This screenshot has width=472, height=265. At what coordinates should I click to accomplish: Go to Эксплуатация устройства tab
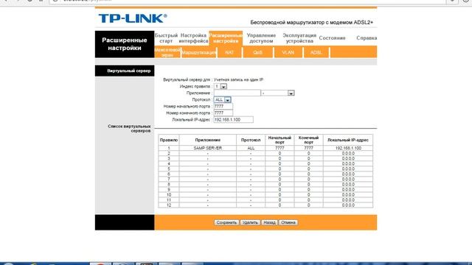click(299, 38)
